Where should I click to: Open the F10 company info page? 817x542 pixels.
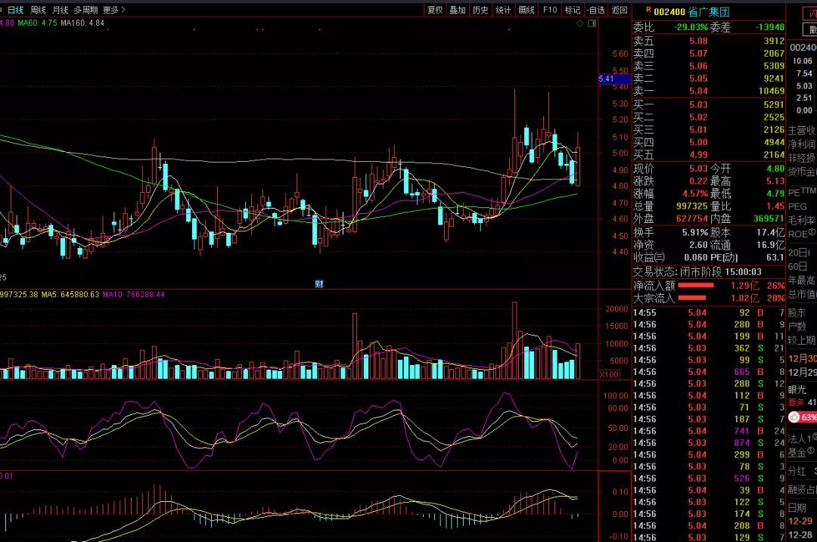[550, 10]
